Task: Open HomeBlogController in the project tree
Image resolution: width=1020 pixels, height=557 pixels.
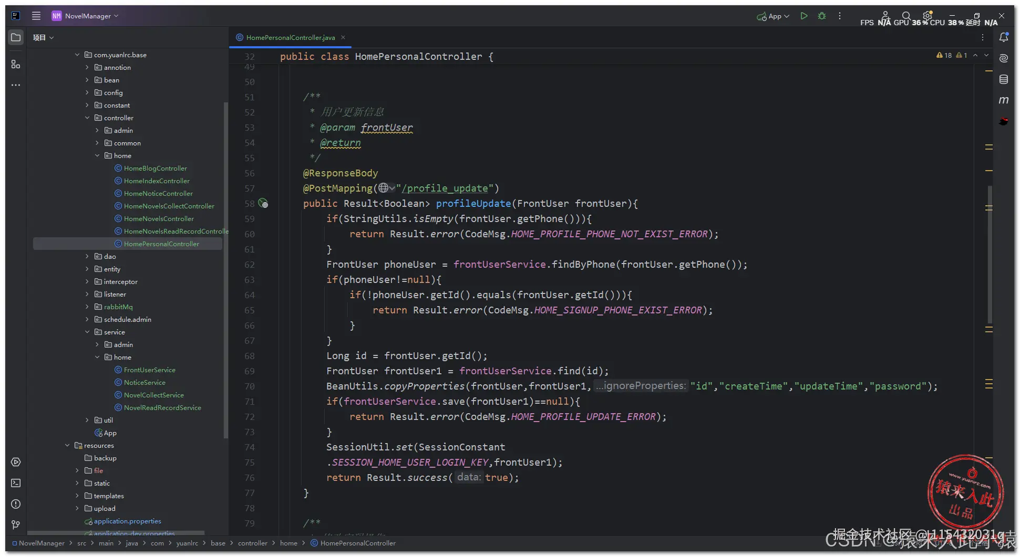Action: [x=156, y=168]
